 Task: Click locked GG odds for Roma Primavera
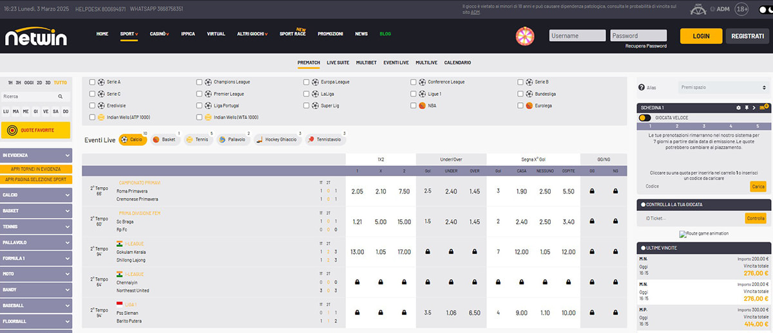(x=591, y=192)
